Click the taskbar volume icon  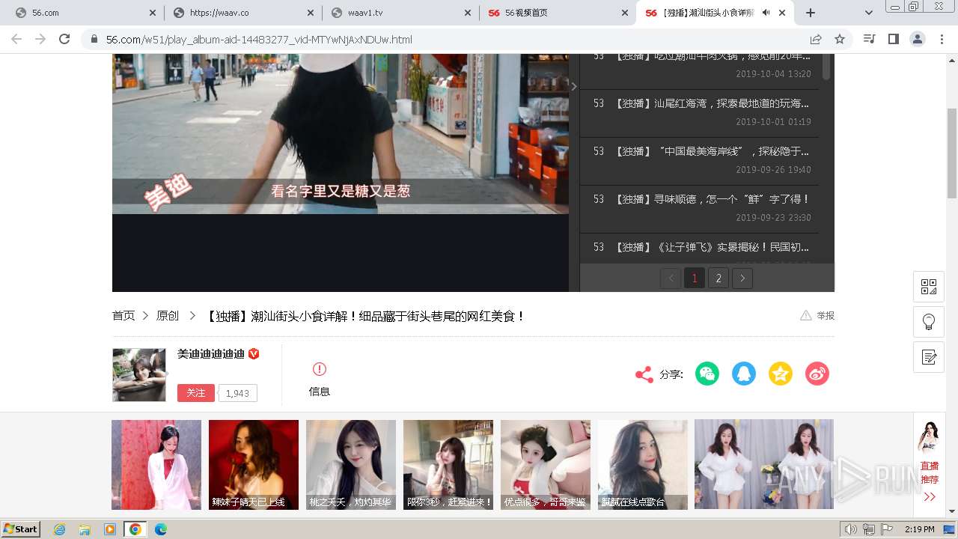pos(851,529)
